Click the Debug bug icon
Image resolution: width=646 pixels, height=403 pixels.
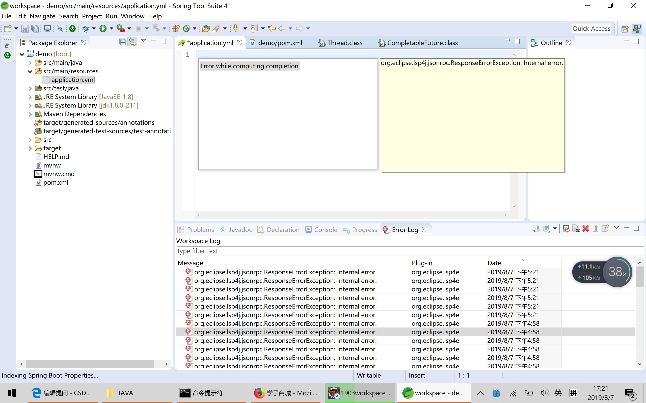(86, 28)
